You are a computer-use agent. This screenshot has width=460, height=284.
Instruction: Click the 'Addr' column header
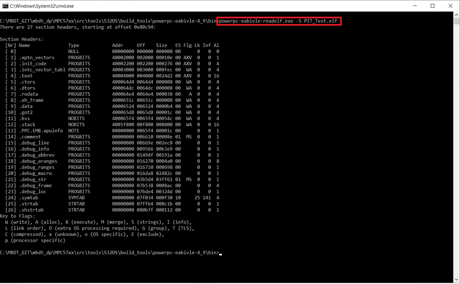pos(117,45)
